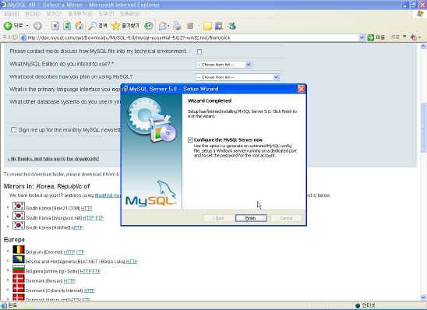Click the Print toolbar icon
The width and height of the screenshot is (427, 310).
[177, 26]
